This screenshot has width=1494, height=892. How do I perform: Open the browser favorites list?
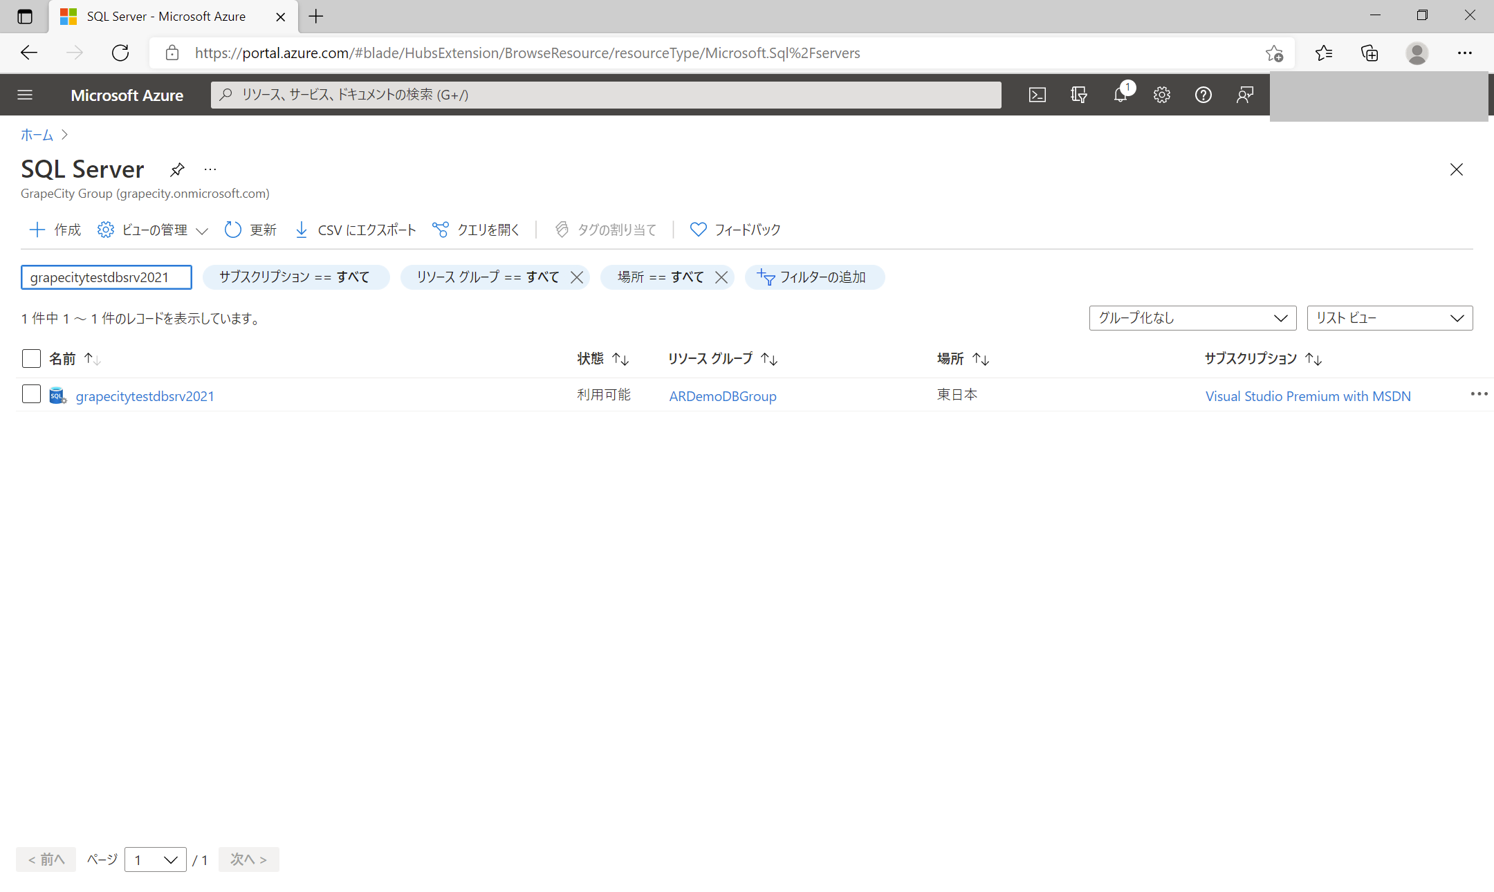1323,53
